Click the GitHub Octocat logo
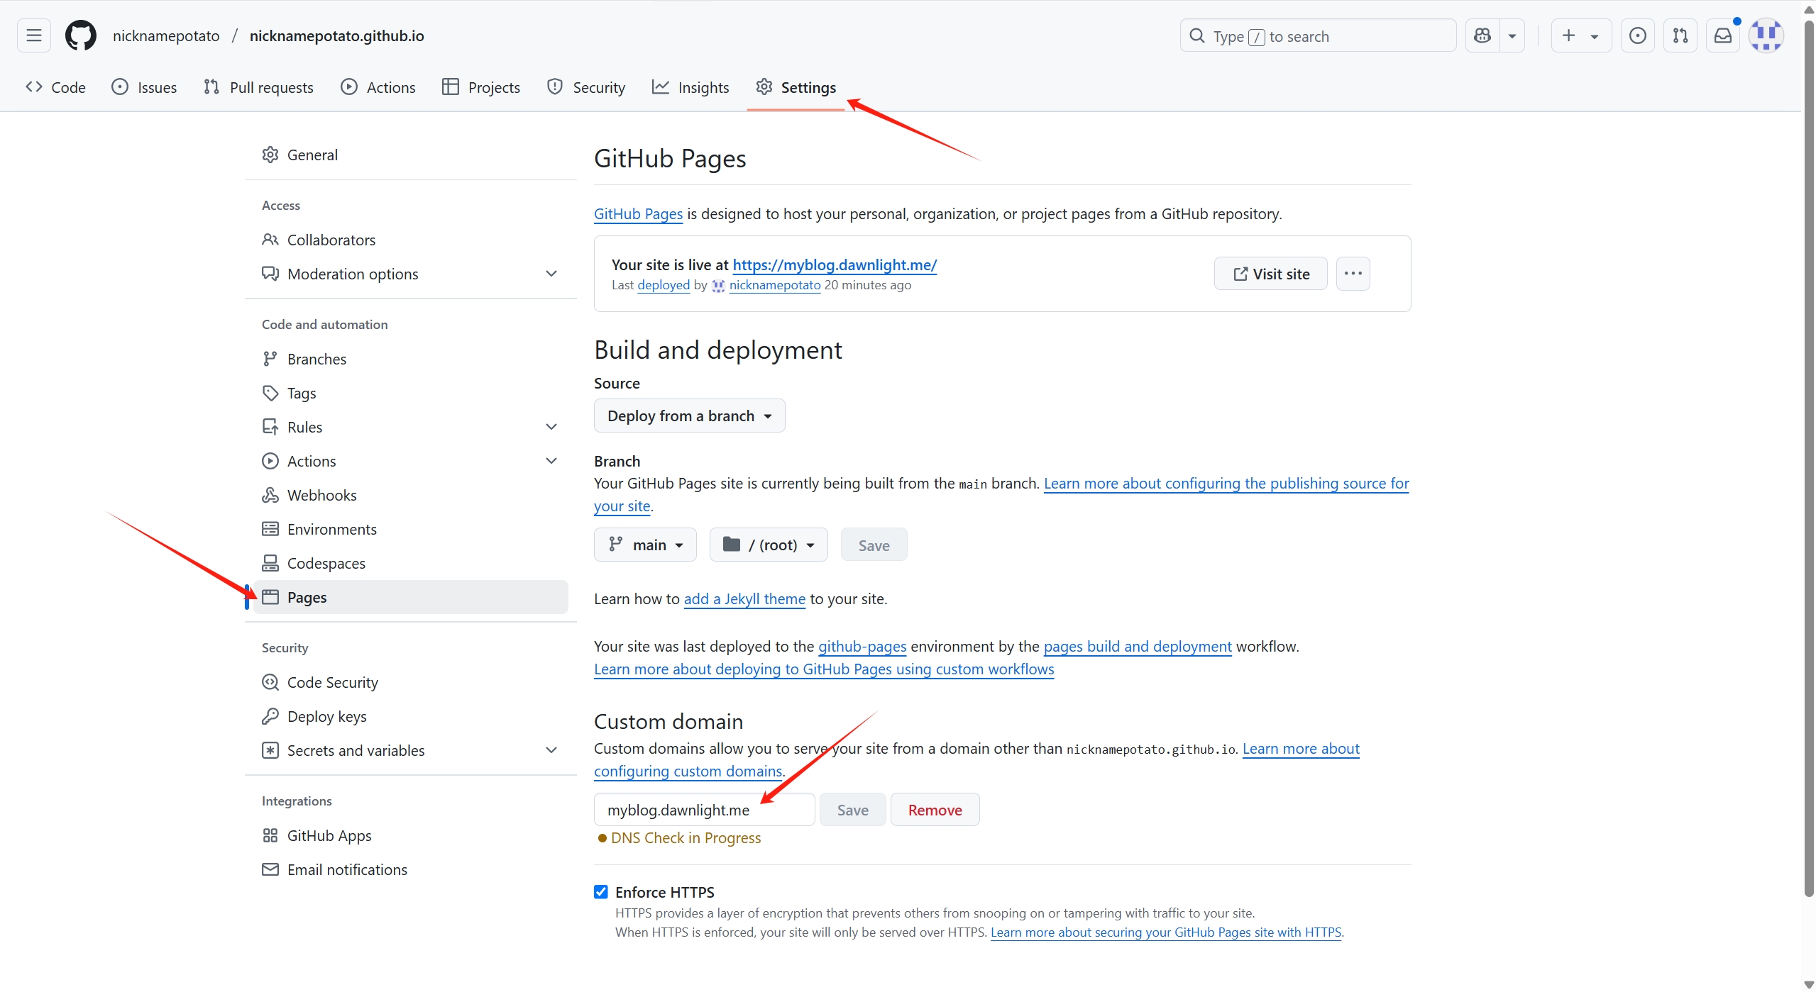This screenshot has height=992, width=1816. pyautogui.click(x=80, y=35)
